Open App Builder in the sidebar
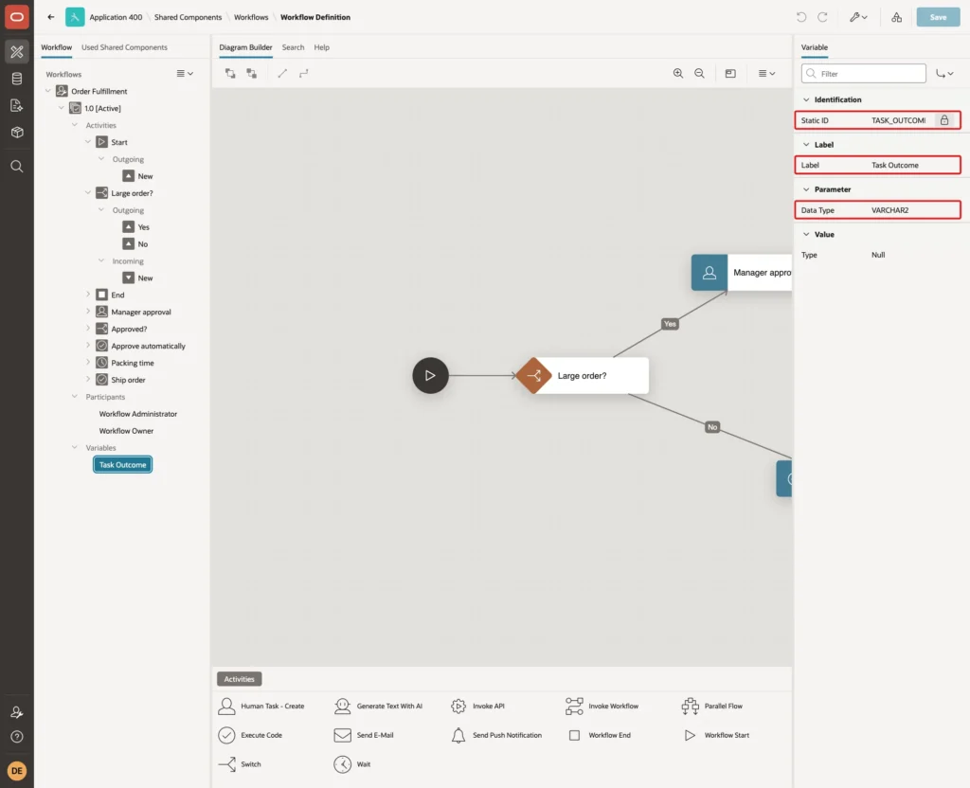Image resolution: width=970 pixels, height=788 pixels. pos(17,52)
